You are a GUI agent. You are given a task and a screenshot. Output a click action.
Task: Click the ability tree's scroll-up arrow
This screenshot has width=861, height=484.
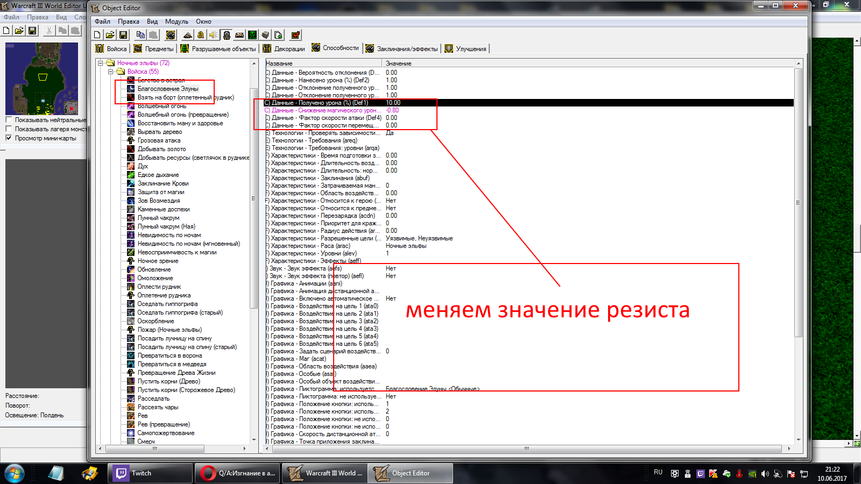click(x=254, y=63)
